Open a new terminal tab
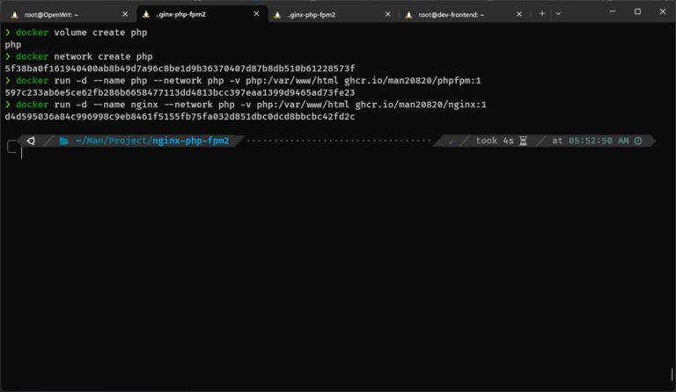Viewport: 676px width, 392px height. (x=542, y=14)
